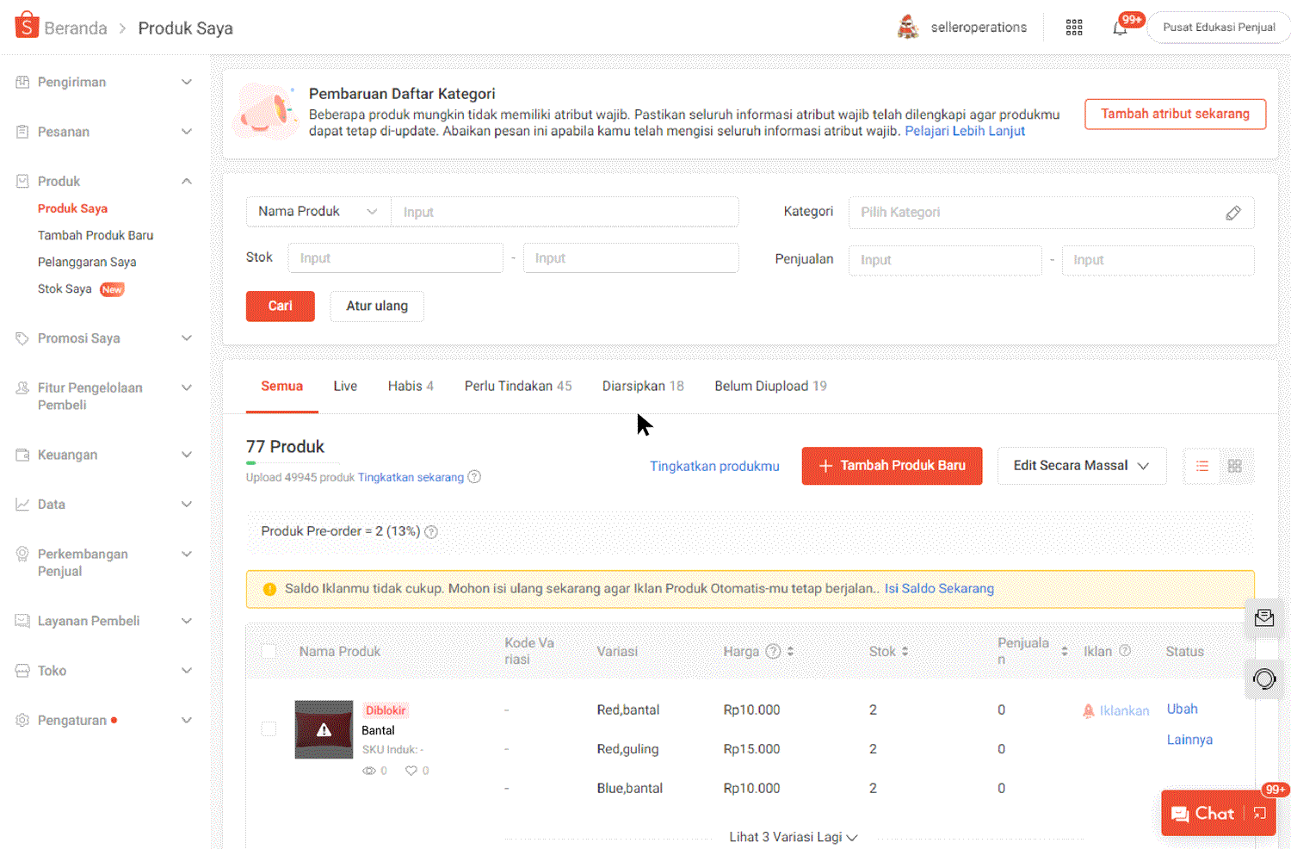The height and width of the screenshot is (849, 1291).
Task: Expand the Pengiriman sidebar section
Action: pyautogui.click(x=103, y=82)
